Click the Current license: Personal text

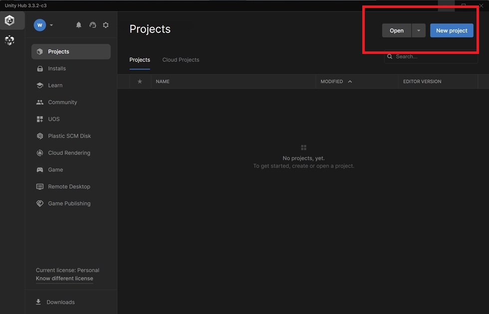tap(67, 270)
